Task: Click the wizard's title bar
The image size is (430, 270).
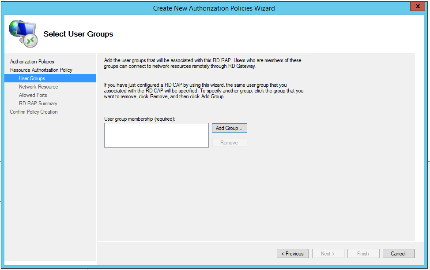Action: pos(214,8)
